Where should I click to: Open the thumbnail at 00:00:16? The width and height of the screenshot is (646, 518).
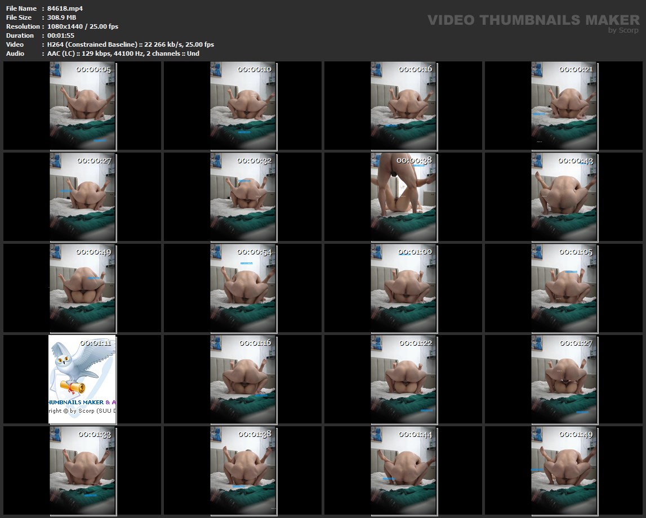[x=404, y=106]
